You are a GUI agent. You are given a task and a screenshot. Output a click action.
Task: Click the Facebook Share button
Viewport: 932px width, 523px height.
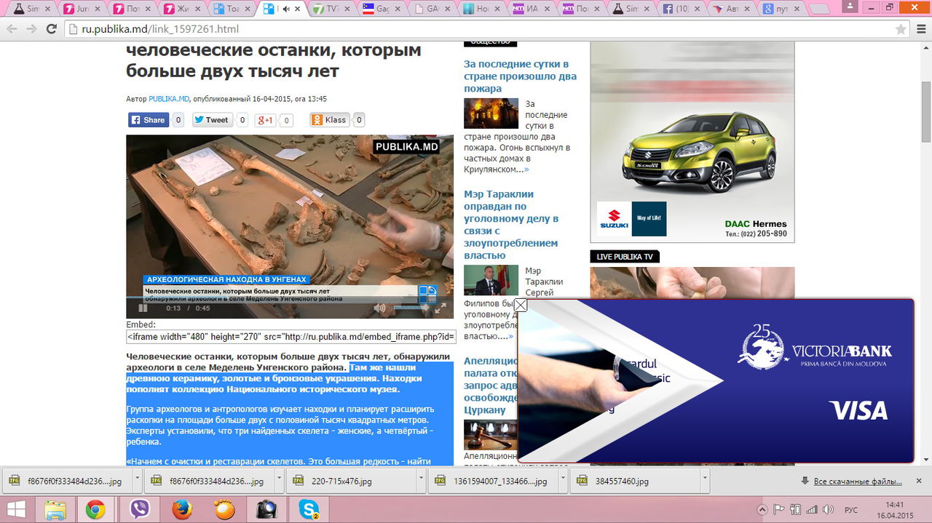[x=149, y=120]
